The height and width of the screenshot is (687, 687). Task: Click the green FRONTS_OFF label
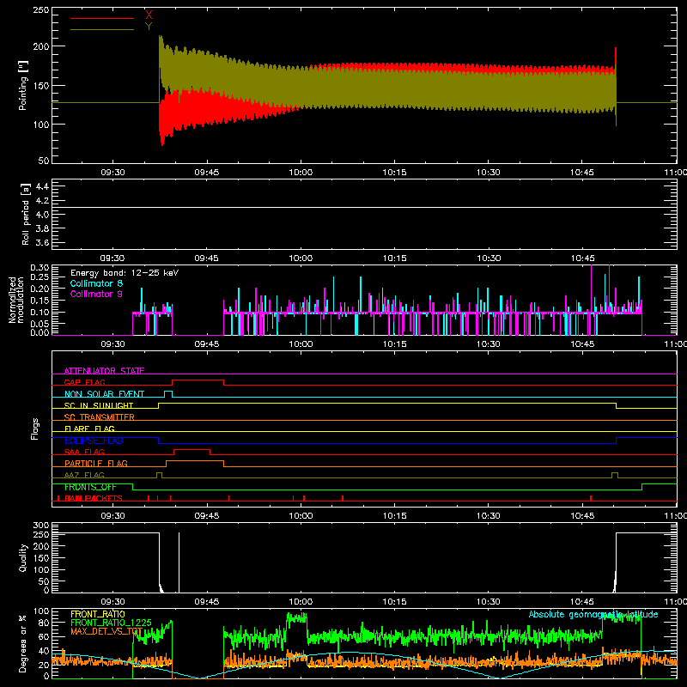(90, 487)
